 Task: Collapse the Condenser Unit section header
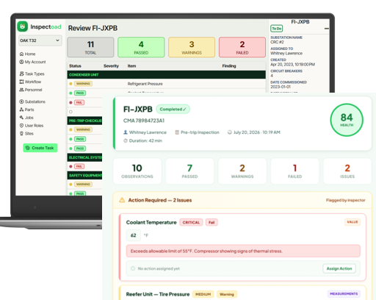coord(167,75)
